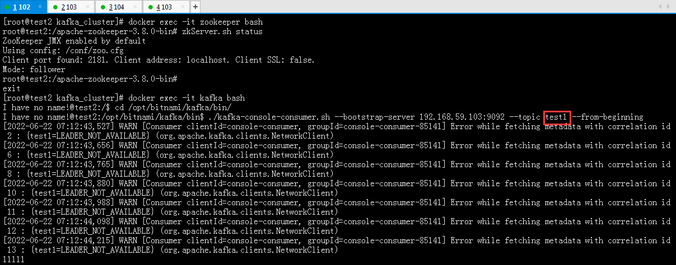676x265 pixels.
Task: Click the docker exec -it kafka bash line
Action: point(125,98)
